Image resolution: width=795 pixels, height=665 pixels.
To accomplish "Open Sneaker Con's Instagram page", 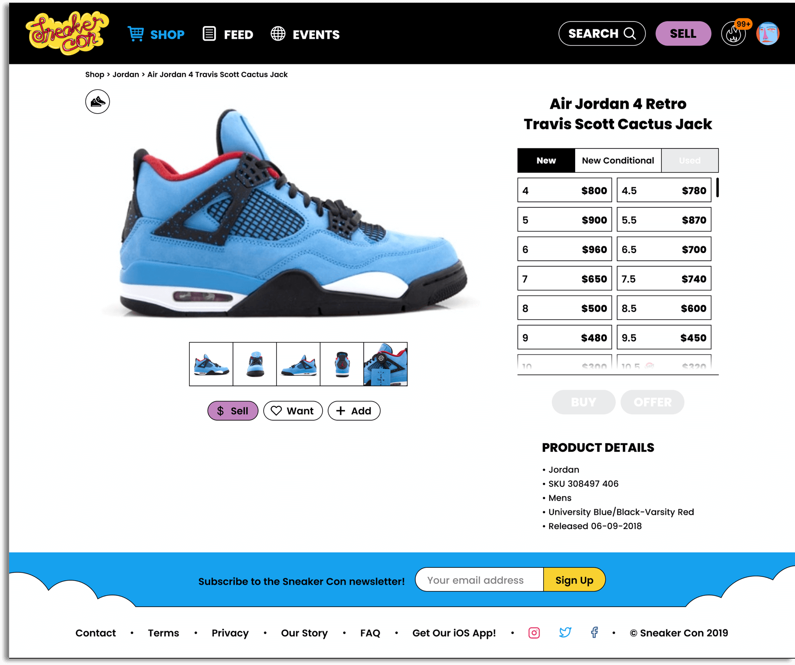I will (x=534, y=633).
